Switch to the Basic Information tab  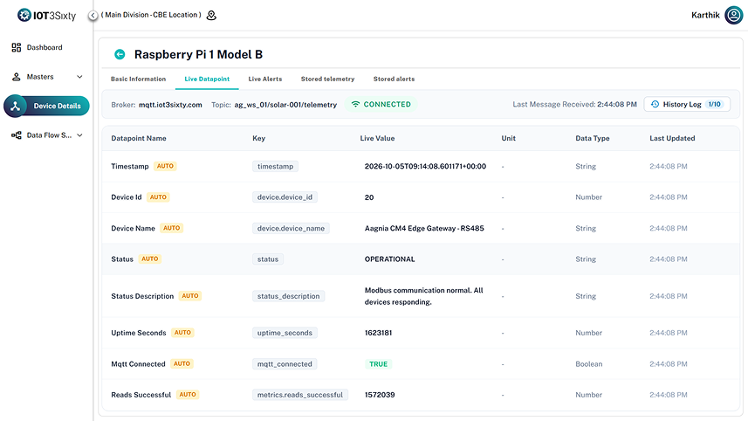(139, 79)
